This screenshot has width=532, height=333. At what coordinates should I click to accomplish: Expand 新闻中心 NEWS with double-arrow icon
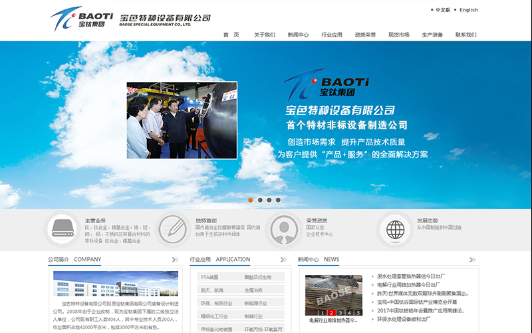(472, 260)
